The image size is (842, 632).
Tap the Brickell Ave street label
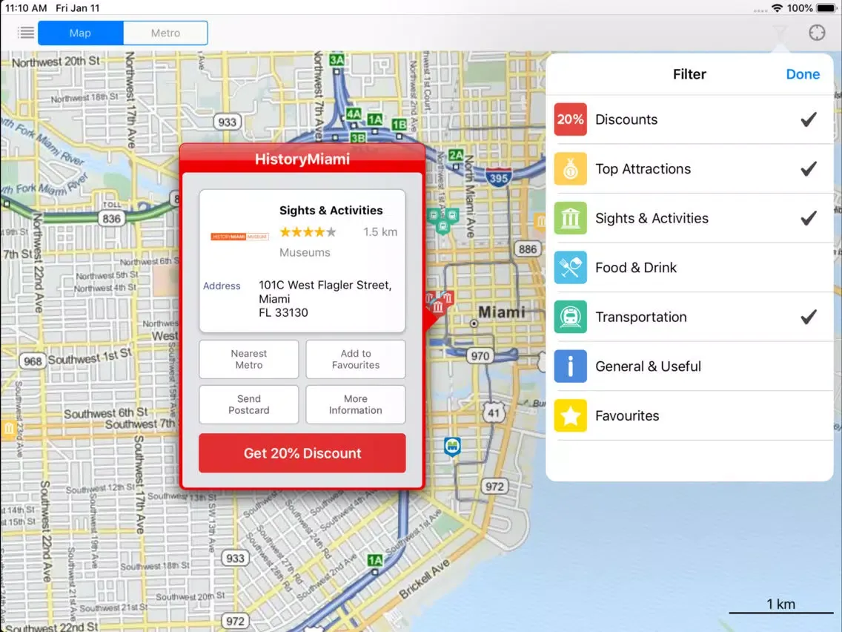pos(424,579)
